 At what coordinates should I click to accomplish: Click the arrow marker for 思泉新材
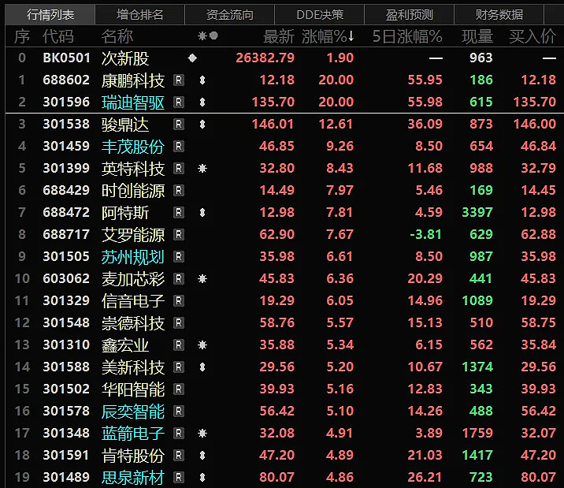click(x=202, y=477)
